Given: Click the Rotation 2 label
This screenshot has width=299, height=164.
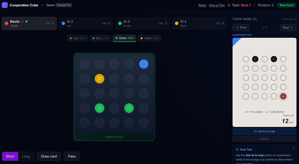Looking at the screenshot, I should point(266,5).
